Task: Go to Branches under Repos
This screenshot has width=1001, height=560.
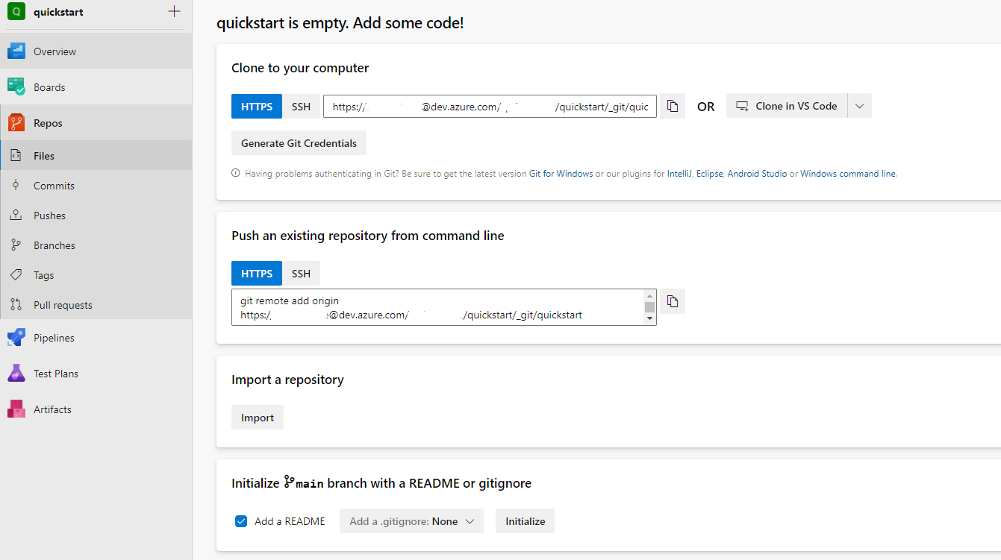Action: [x=96, y=245]
